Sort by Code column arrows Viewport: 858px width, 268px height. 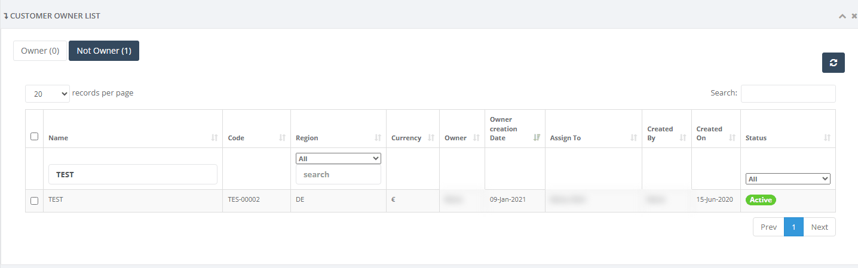[283, 138]
